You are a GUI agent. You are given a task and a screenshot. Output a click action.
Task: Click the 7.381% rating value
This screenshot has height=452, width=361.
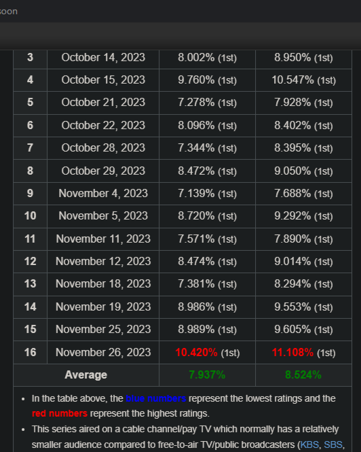tap(196, 284)
